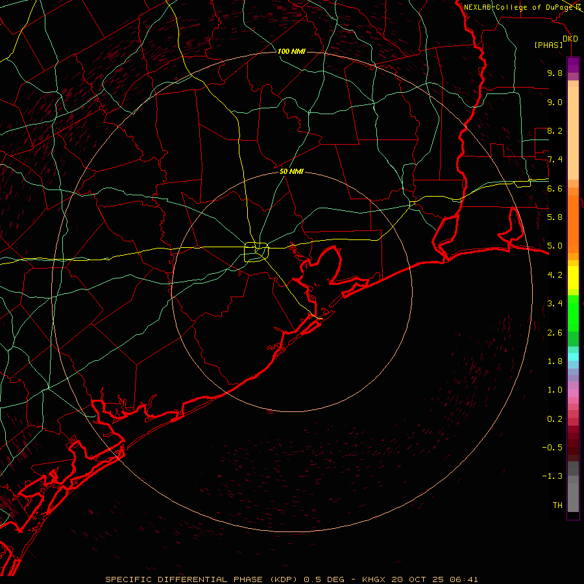This screenshot has height=584, width=584.
Task: Click the 3.4 scale value
Action: pyautogui.click(x=555, y=304)
